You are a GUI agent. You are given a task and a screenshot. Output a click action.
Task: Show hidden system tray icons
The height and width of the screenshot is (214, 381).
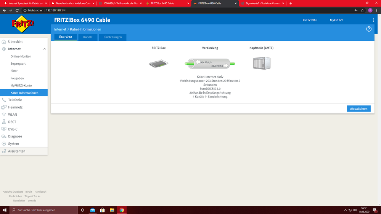[345, 210]
